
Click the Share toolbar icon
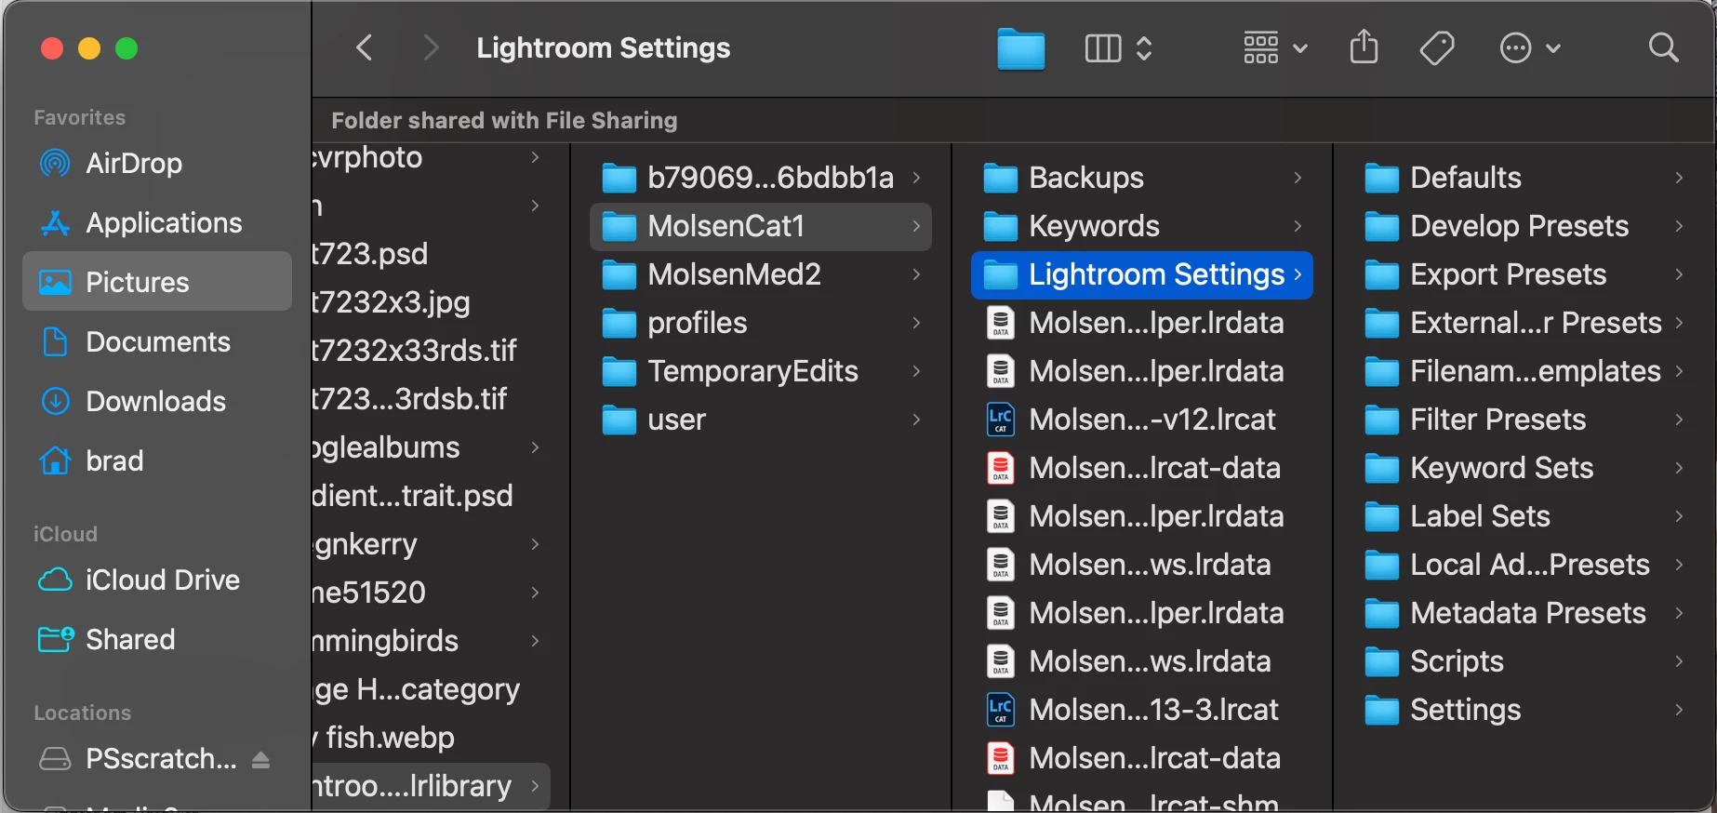[x=1364, y=47]
